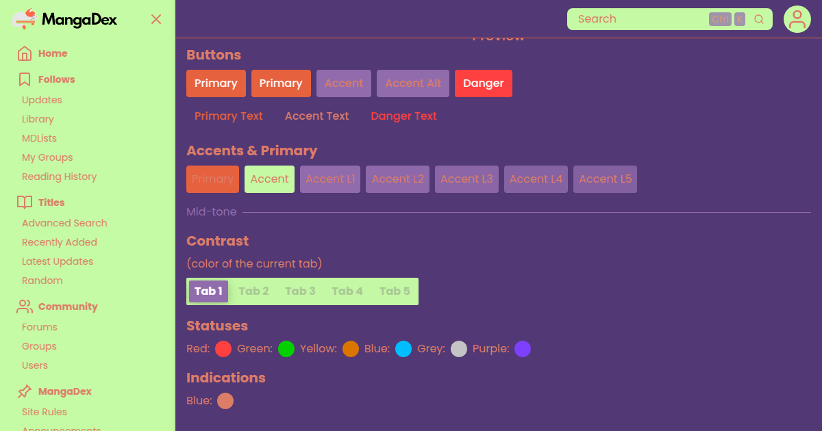Click the MangaDex logo icon
The width and height of the screenshot is (822, 431).
point(25,19)
